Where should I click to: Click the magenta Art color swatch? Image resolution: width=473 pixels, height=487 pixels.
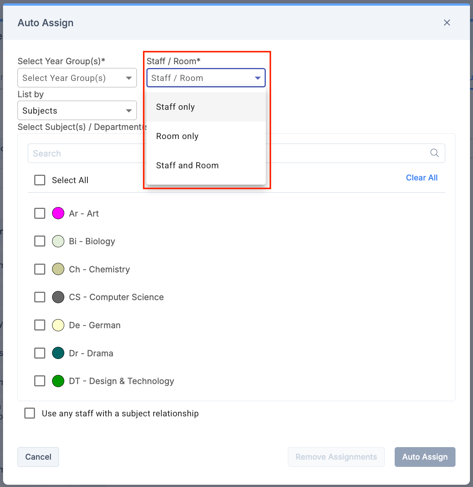coord(58,213)
